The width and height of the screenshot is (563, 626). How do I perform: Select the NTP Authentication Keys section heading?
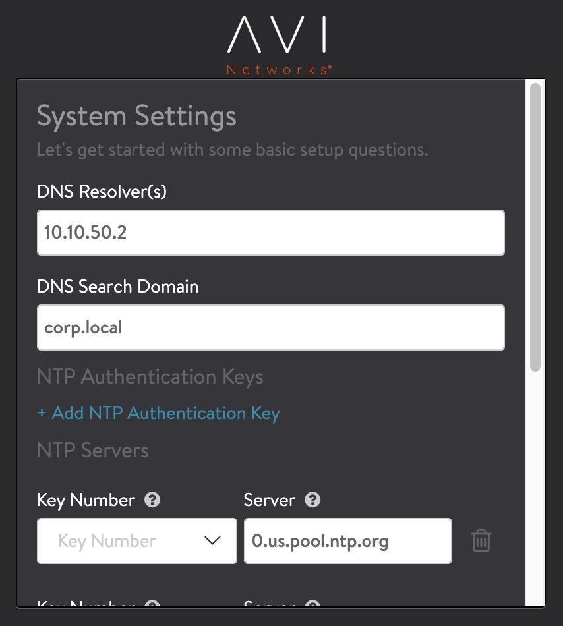tap(150, 377)
